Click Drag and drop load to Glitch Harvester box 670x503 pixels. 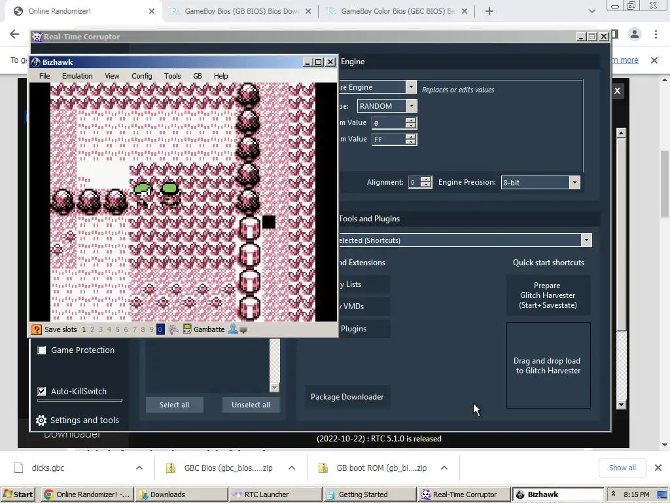click(548, 365)
